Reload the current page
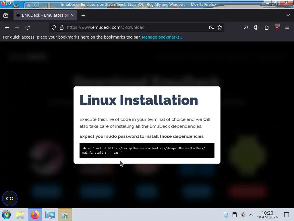This screenshot has height=221, width=294. [28, 27]
